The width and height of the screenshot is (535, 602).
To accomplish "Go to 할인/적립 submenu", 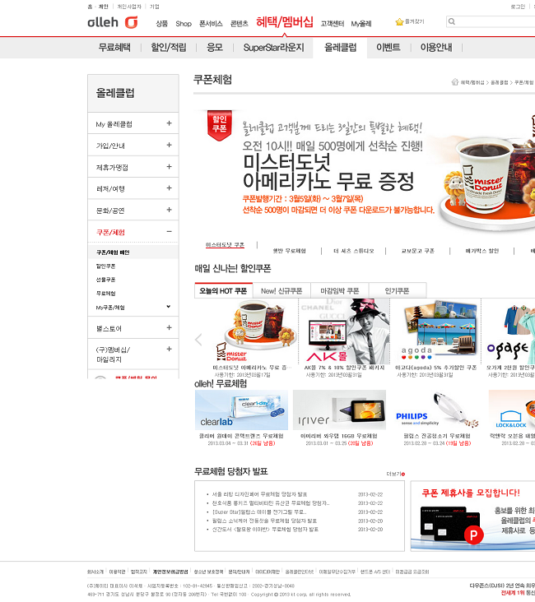I will pos(169,48).
